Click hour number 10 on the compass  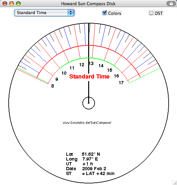pyautogui.click(x=64, y=73)
